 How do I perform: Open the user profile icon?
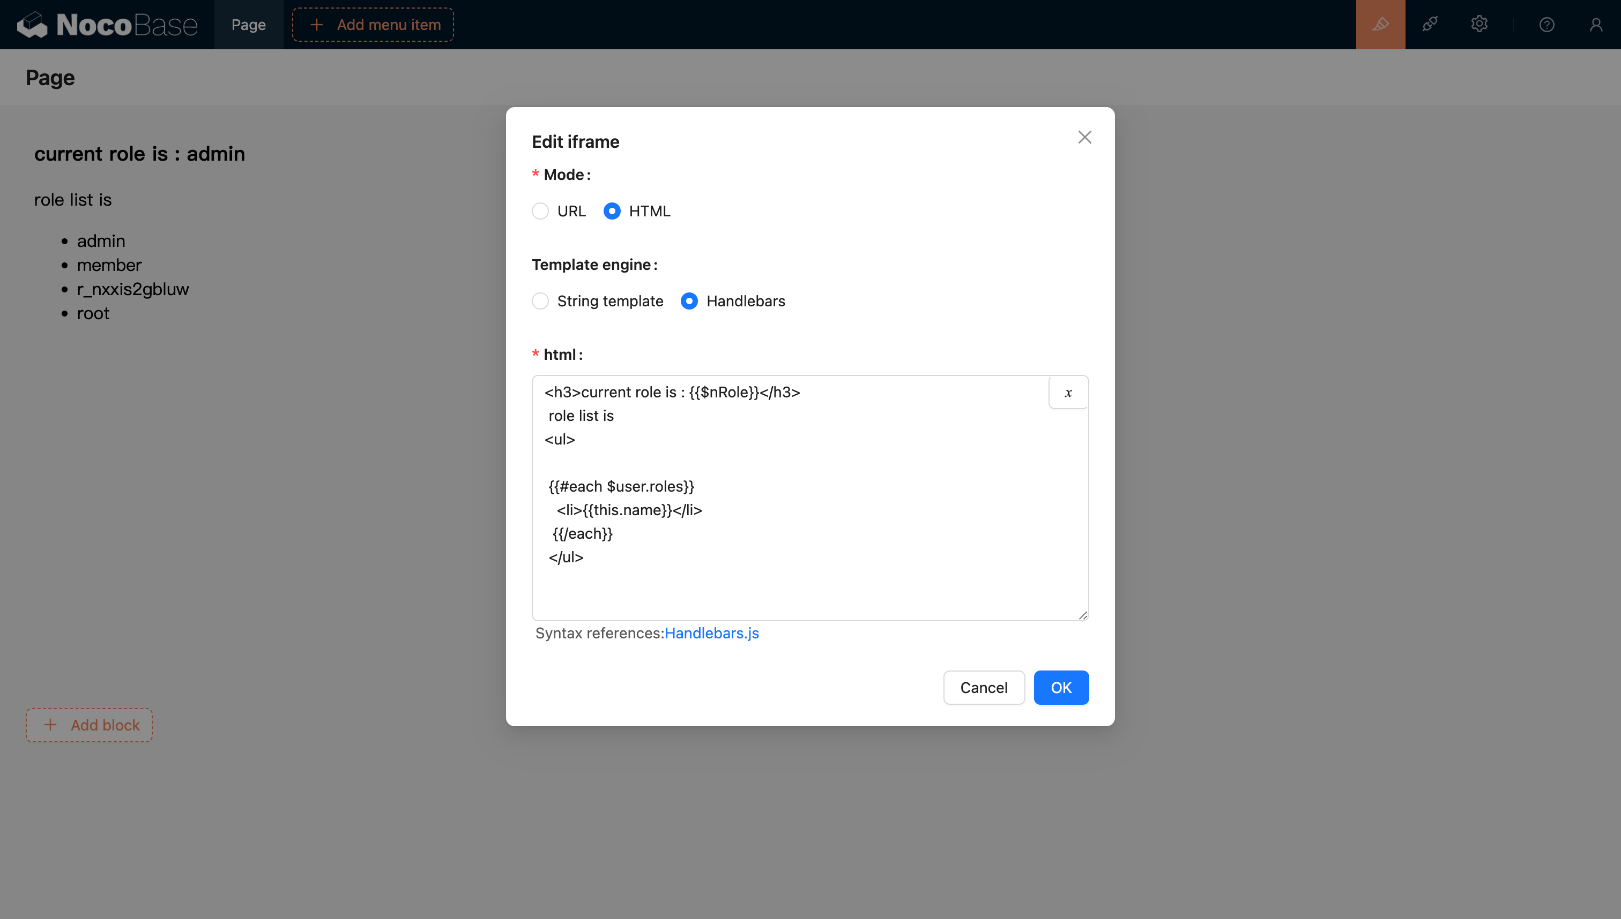[1596, 25]
